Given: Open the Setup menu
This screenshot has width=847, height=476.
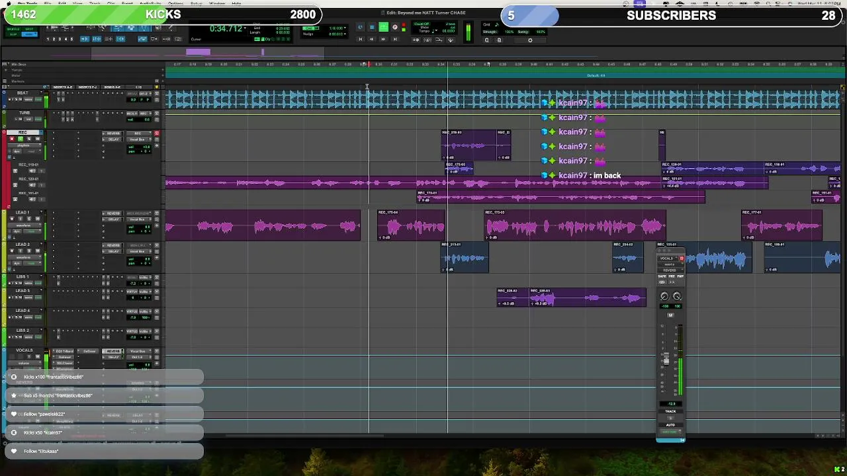Looking at the screenshot, I should coord(197,3).
